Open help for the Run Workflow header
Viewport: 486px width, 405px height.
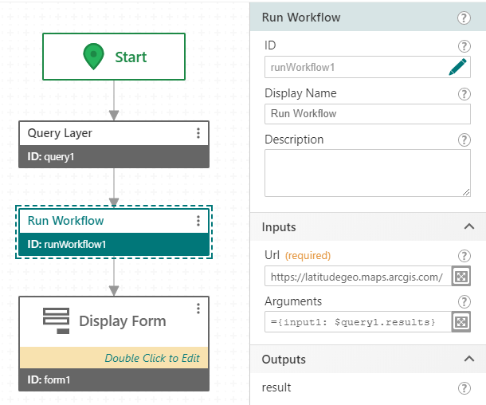(464, 18)
